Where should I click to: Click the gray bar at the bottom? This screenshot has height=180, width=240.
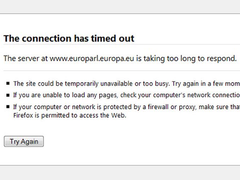point(120,173)
